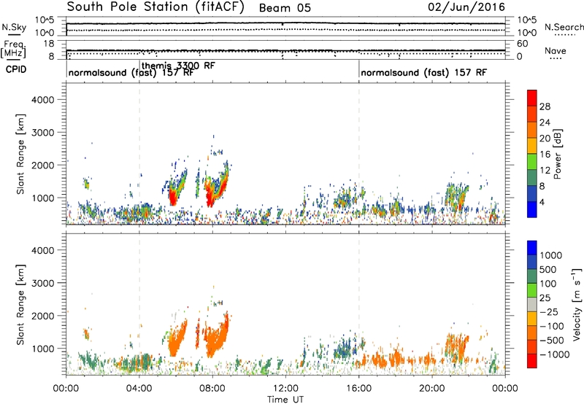Click the "04:00" time tick label
This screenshot has height=404, width=584.
pyautogui.click(x=139, y=389)
